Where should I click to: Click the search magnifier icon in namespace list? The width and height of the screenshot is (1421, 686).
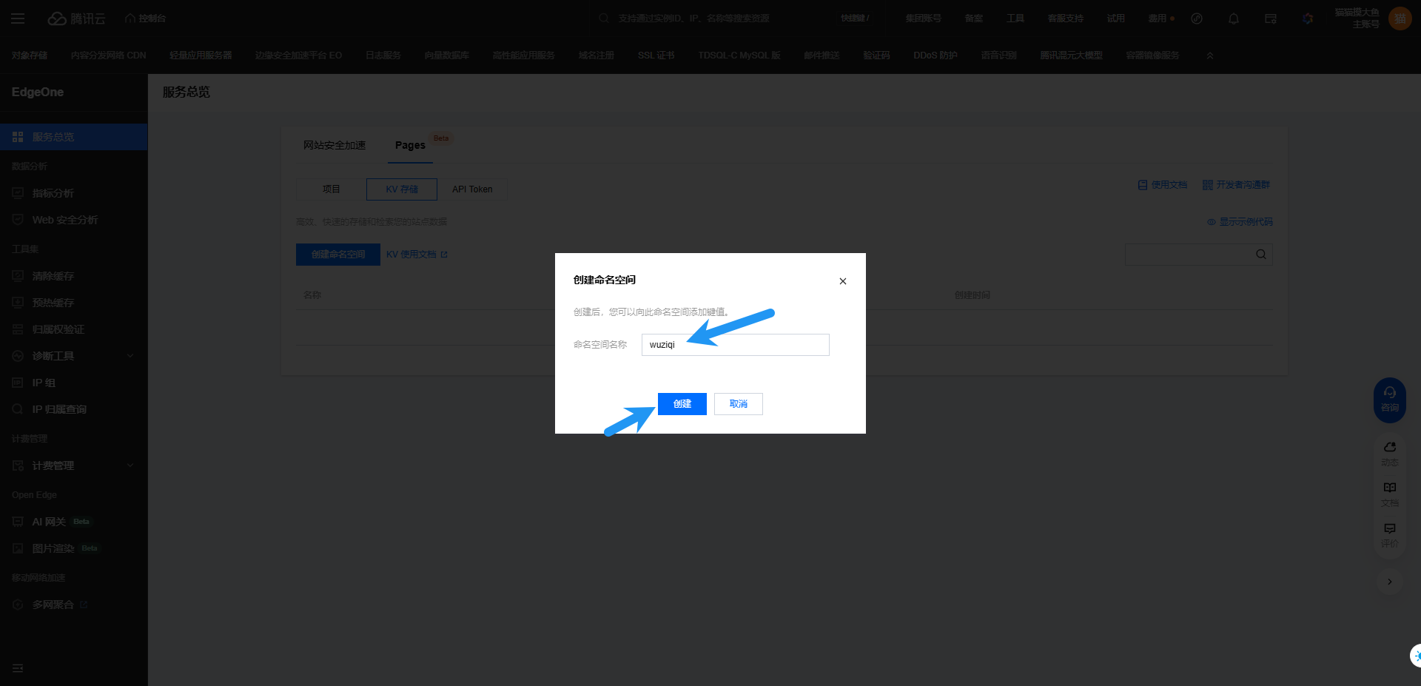(1260, 255)
